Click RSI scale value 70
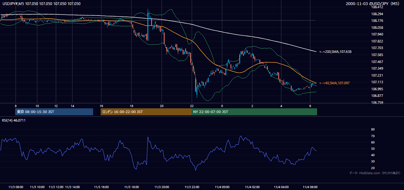 click(373, 136)
